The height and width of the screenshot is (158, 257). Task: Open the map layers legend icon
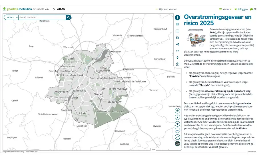[x=177, y=31]
